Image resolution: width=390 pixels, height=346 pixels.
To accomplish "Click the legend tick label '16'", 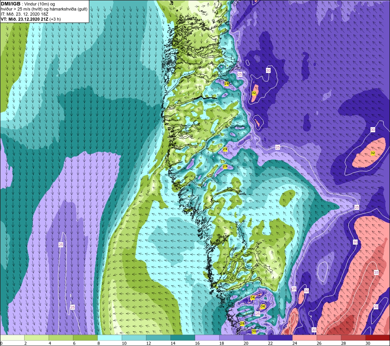I will [x=197, y=343].
